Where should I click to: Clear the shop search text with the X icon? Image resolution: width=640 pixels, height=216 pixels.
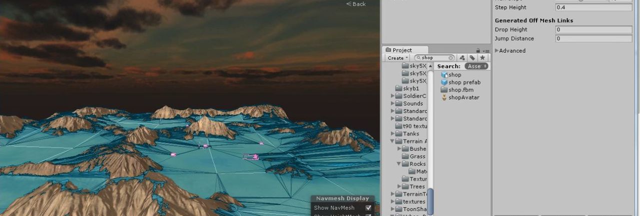(450, 58)
